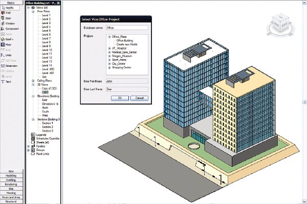Open the {3D} view
The height and width of the screenshot is (204, 307).
(x=45, y=92)
